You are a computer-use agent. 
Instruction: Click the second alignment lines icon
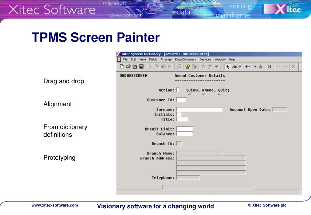tap(210, 67)
